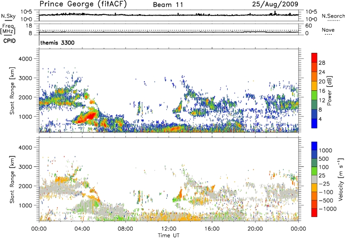Click the 'N.Search' legend label
Image resolution: width=345 pixels, height=238 pixels.
pos(333,16)
